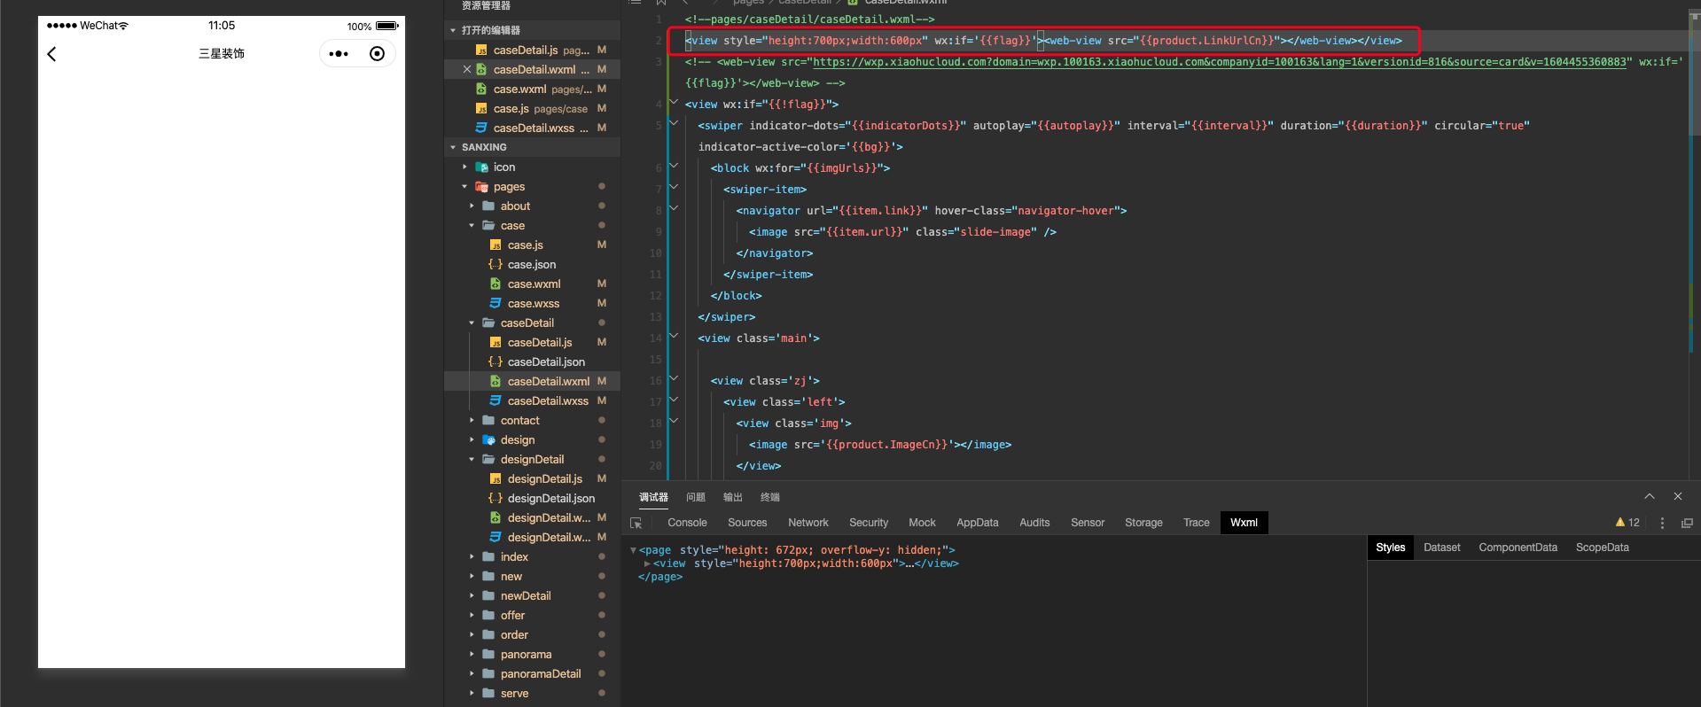1701x707 pixels.
Task: Open the three-dot capsule menu in simulator
Action: click(x=339, y=54)
